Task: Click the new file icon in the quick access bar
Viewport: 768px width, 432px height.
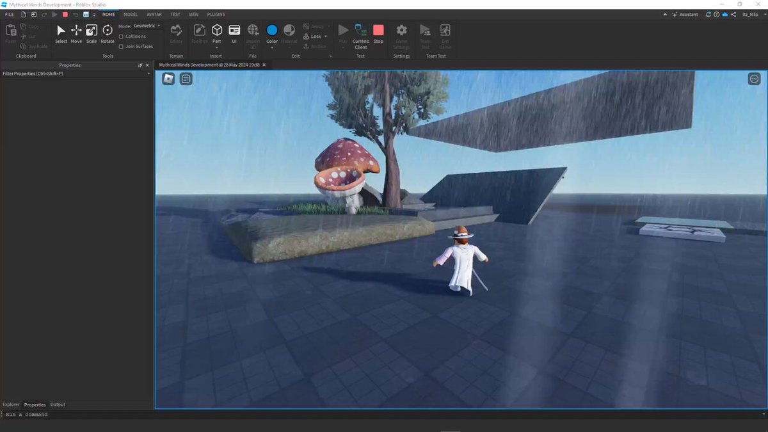Action: pos(24,14)
